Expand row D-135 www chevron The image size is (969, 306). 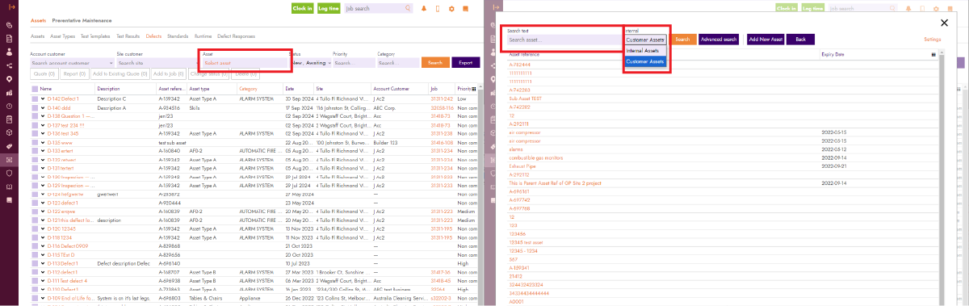coord(43,142)
